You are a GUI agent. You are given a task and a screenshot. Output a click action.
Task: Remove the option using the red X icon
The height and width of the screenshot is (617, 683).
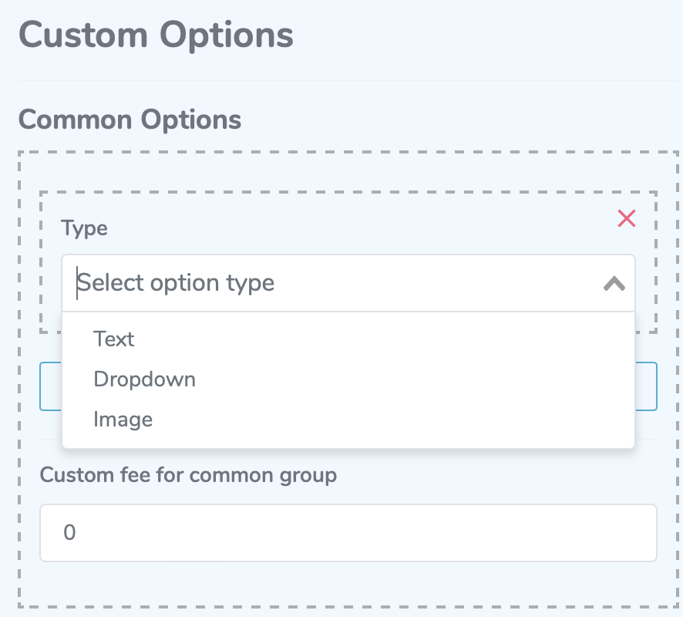[627, 218]
